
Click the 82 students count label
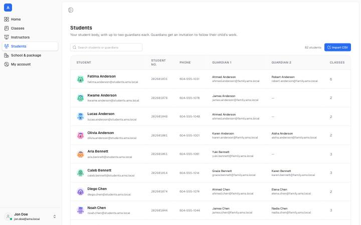point(313,47)
